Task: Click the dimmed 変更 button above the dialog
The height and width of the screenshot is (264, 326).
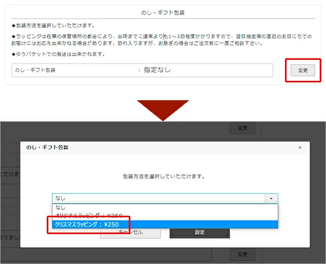Action: [242, 128]
